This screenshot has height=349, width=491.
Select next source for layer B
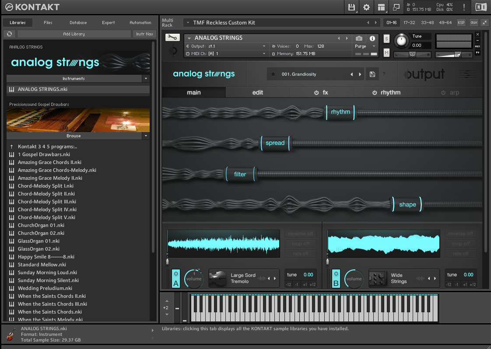435,278
